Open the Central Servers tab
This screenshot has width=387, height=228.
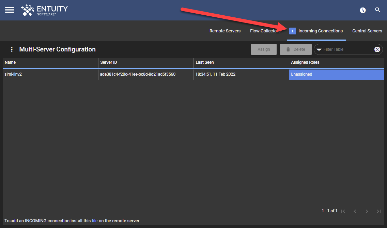point(367,31)
